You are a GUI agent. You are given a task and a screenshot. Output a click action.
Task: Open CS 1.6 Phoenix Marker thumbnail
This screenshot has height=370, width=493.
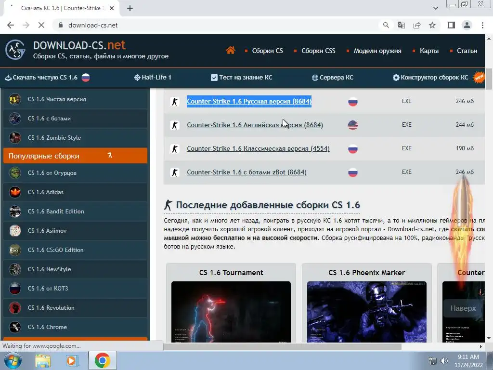(366, 312)
